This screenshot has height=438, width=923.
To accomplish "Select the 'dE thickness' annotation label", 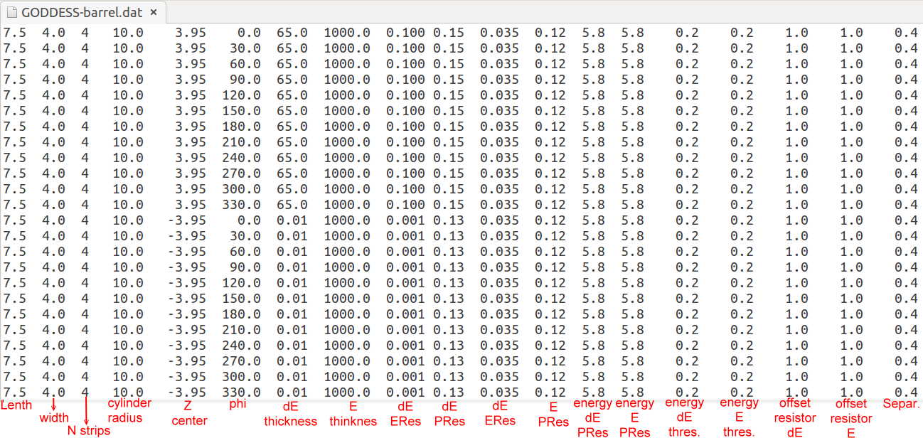I will (290, 413).
